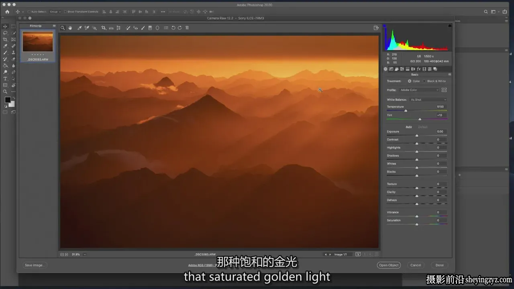Click the Tint slider handle
Viewport: 514px width, 289px height.
[420, 119]
